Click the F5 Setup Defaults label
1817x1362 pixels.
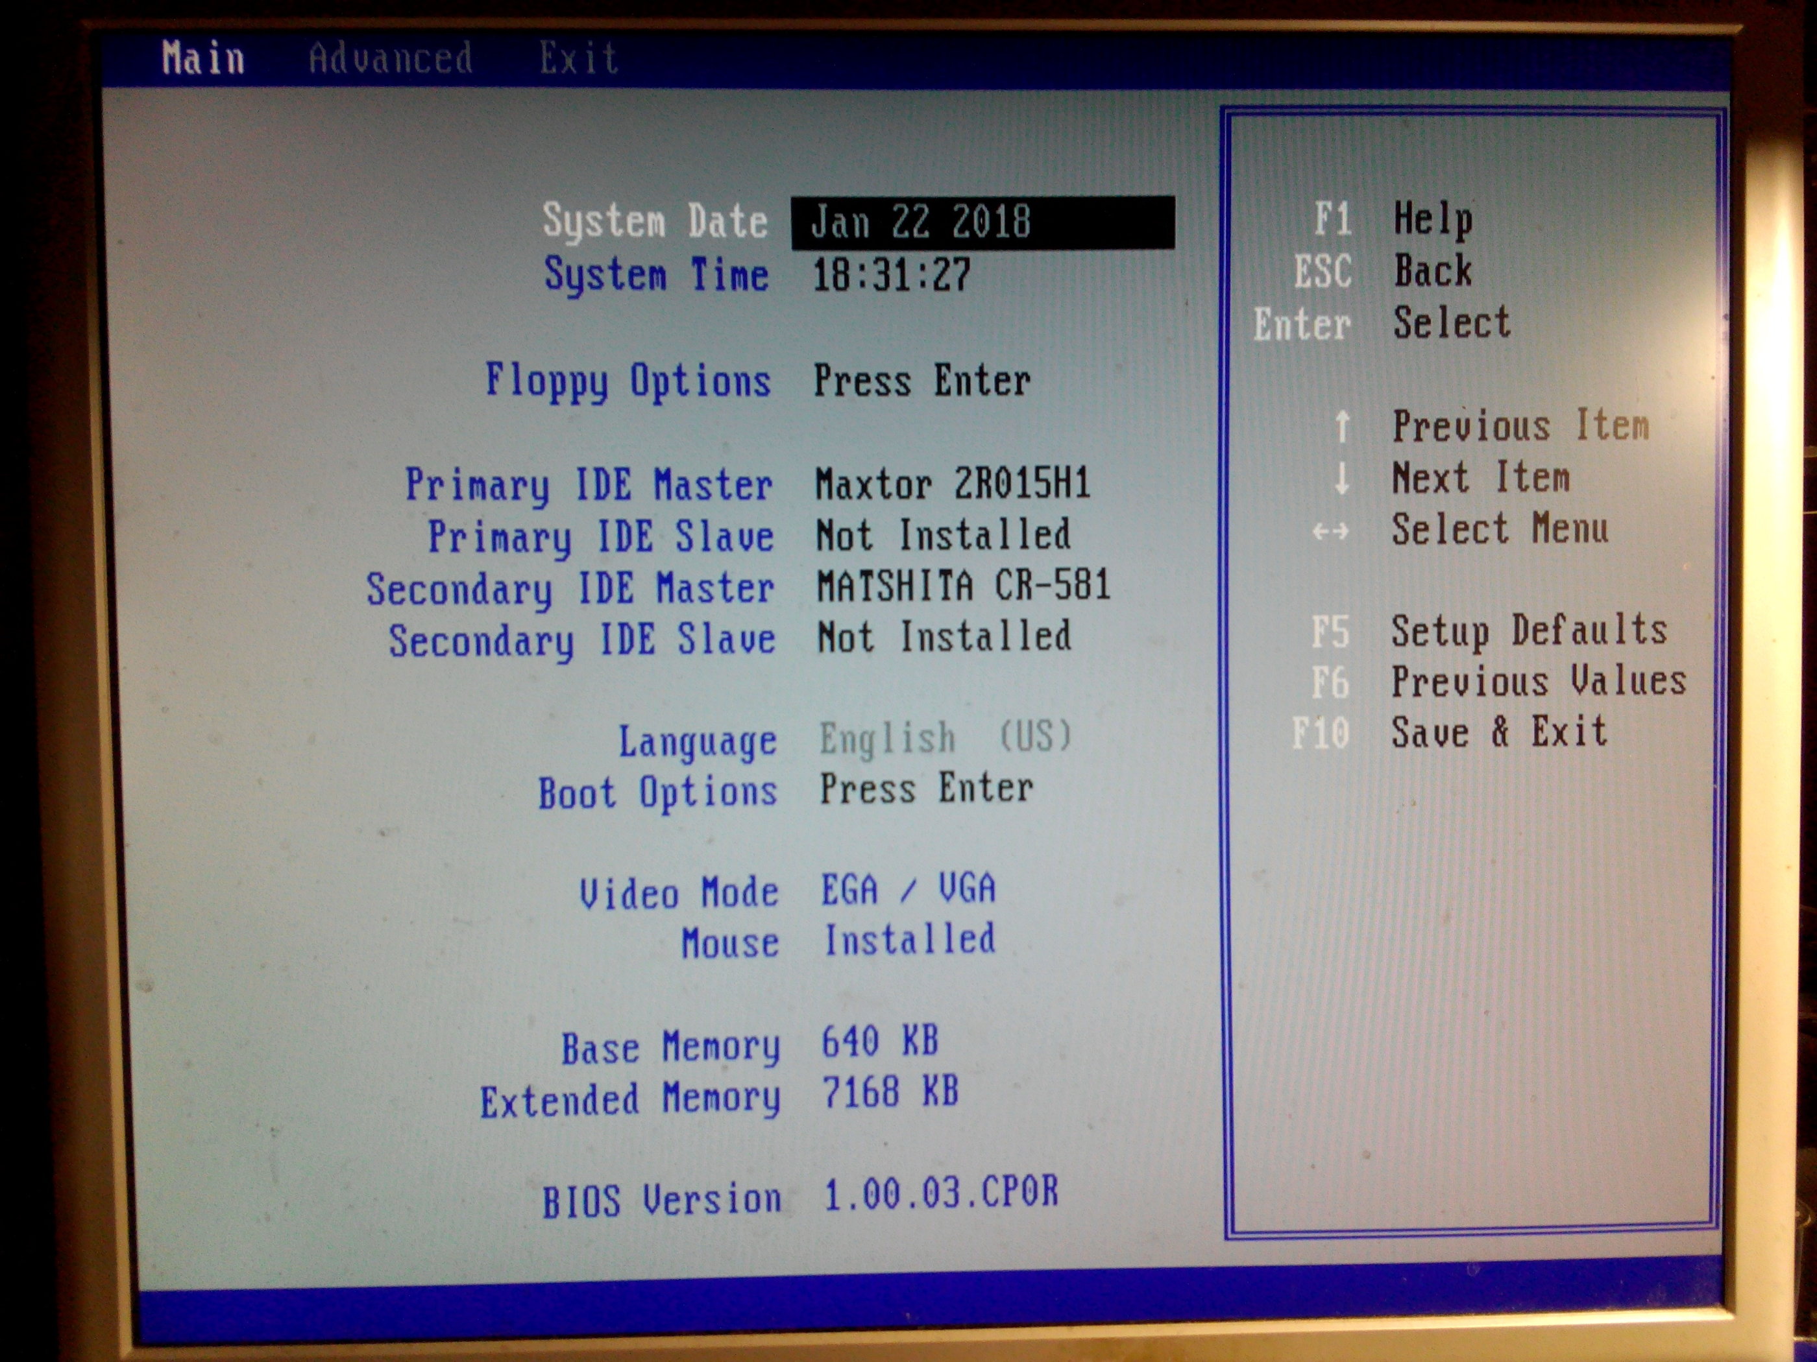(x=1529, y=631)
